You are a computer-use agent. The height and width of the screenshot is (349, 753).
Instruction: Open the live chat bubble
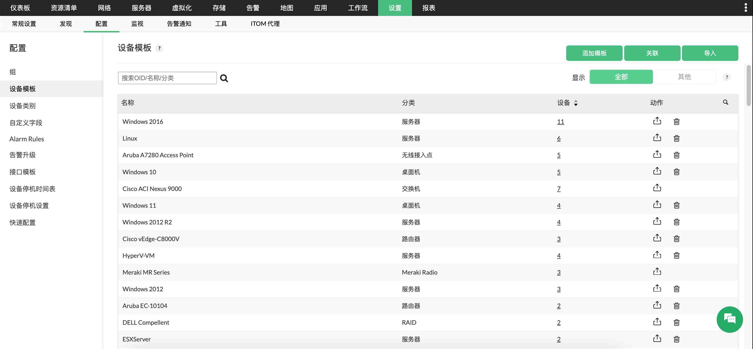tap(729, 319)
